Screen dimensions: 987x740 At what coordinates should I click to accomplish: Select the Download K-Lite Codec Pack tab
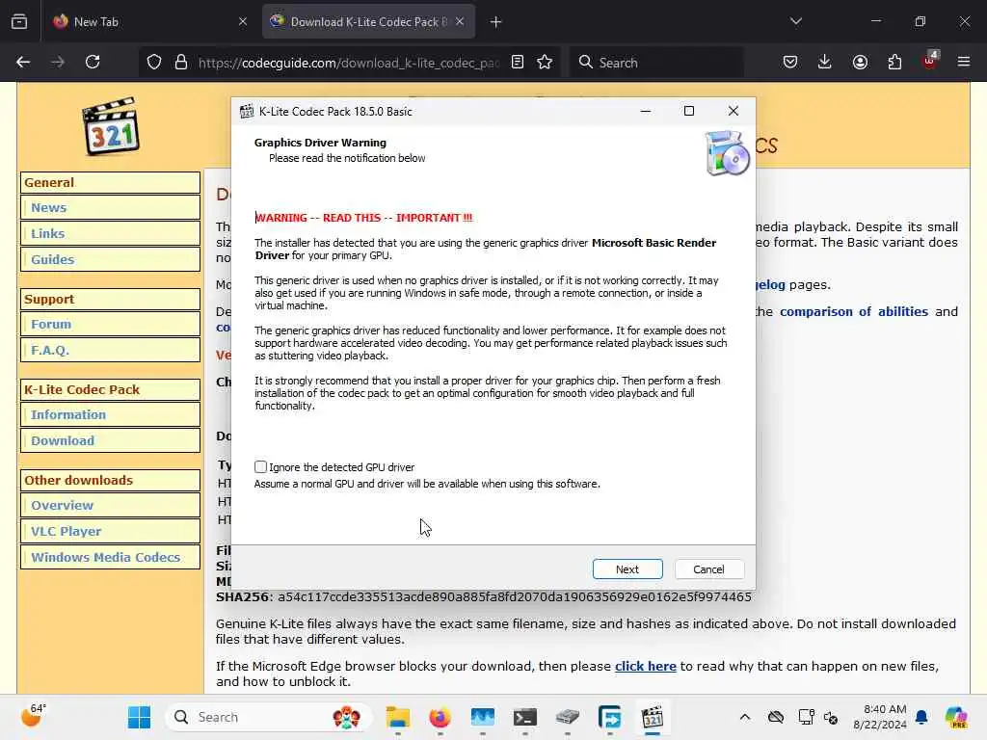pos(369,21)
